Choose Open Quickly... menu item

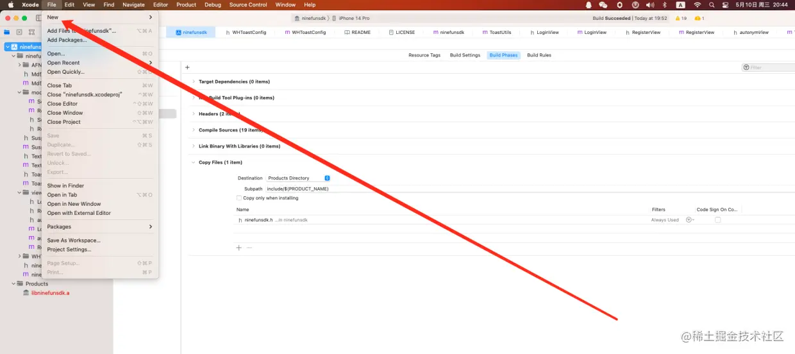tap(100, 72)
